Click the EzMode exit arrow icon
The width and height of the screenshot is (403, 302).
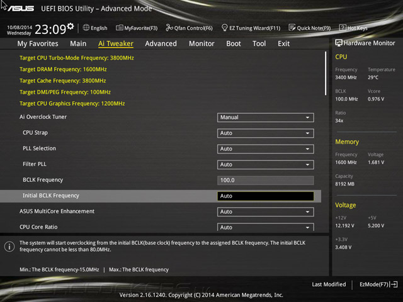pyautogui.click(x=394, y=284)
